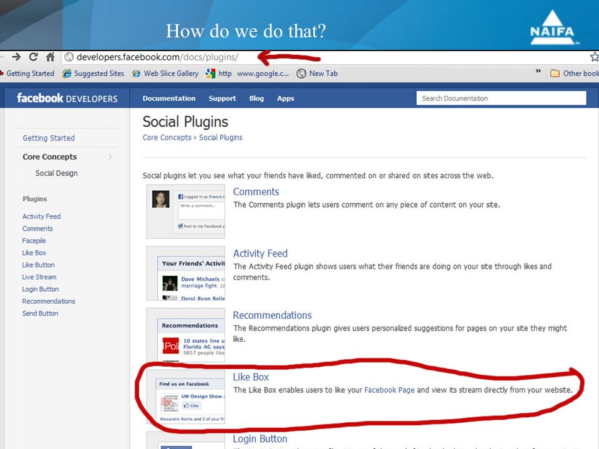Click the commenter profile photo in preview

[x=161, y=200]
